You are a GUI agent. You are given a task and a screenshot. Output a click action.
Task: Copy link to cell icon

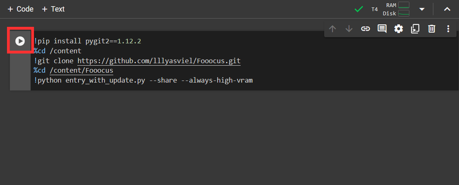[365, 28]
